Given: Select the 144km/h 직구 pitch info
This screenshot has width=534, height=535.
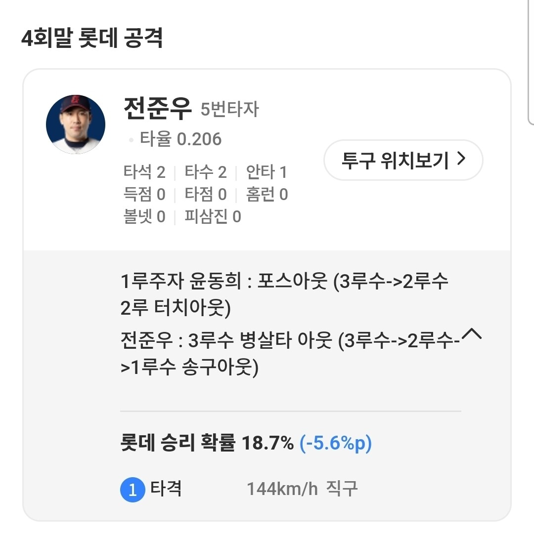Looking at the screenshot, I should tap(302, 489).
